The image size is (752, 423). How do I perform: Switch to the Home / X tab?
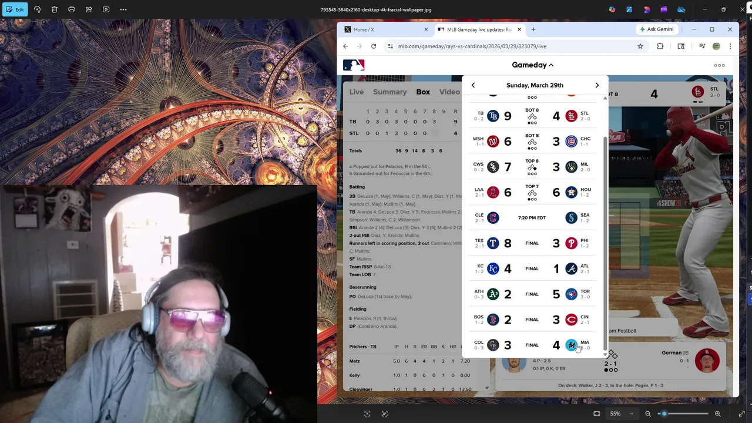pos(385,29)
